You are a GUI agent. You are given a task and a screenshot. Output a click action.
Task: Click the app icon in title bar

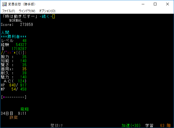pos(4,4)
